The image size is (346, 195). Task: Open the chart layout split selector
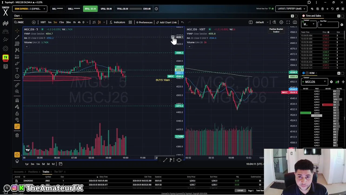[251, 22]
